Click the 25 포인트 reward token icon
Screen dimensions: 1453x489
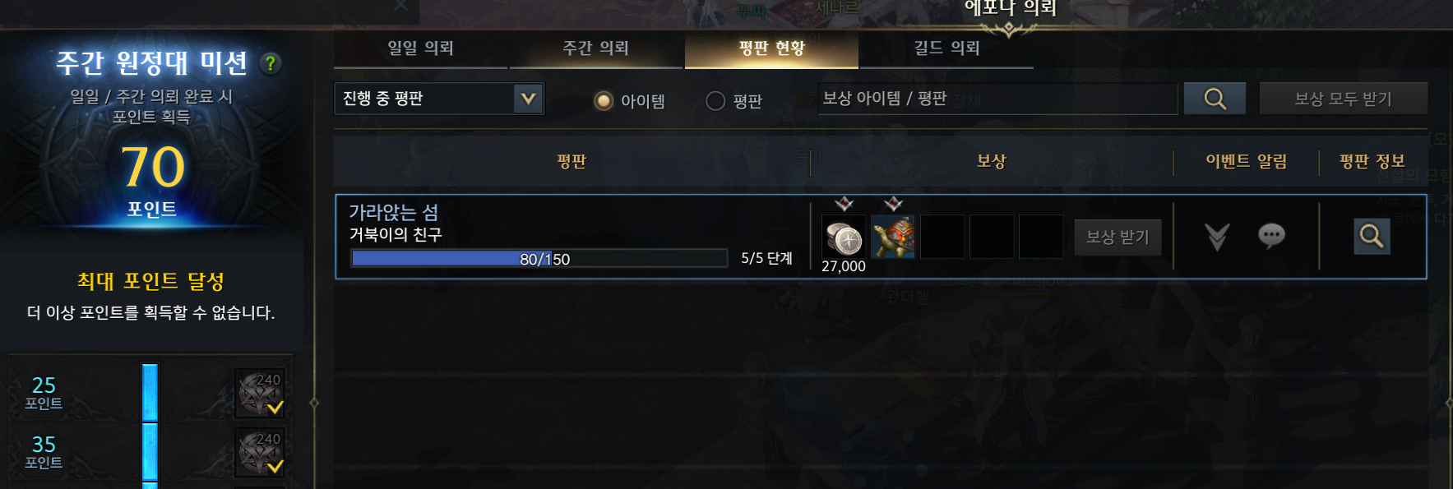260,393
